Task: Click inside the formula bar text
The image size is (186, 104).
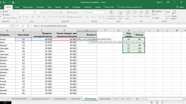Action: (50, 26)
